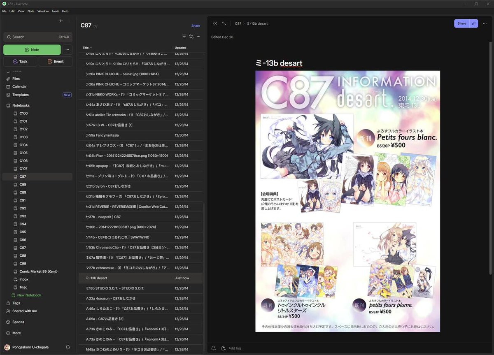
Task: Open more creation options next to Note
Action: click(68, 50)
